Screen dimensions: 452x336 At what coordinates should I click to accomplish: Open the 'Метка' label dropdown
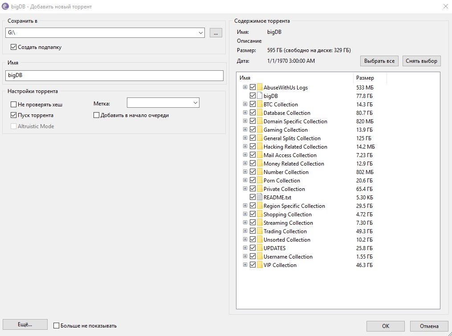195,103
